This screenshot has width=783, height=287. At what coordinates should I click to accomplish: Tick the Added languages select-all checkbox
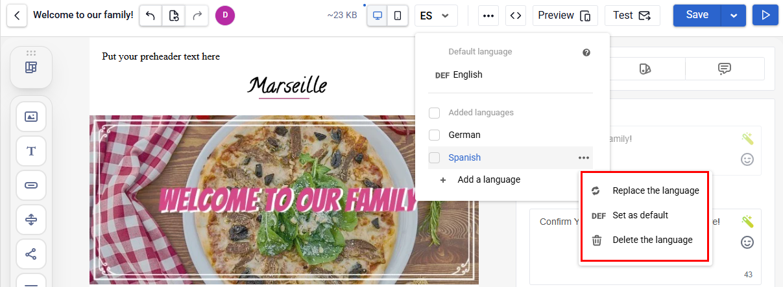(435, 113)
